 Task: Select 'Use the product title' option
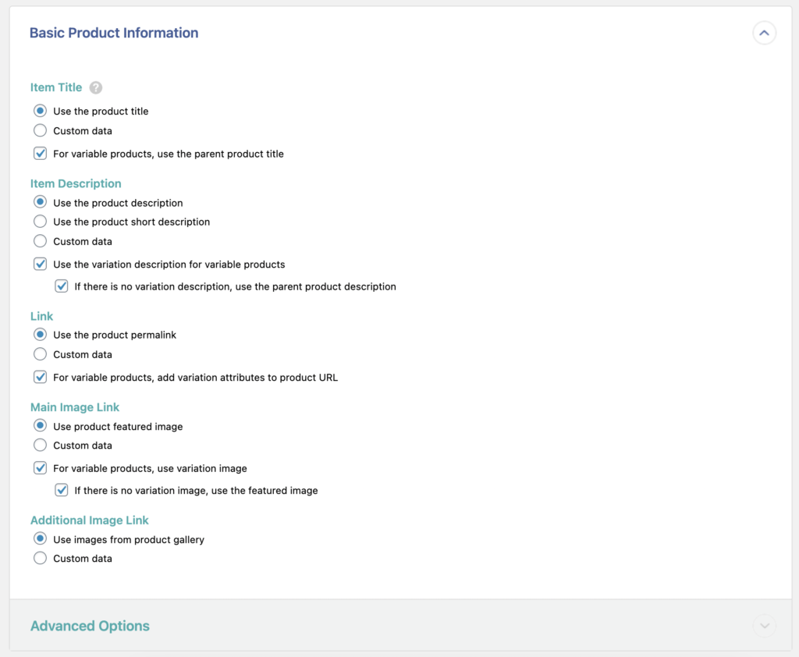pos(40,111)
